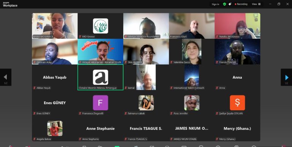Click the orange Ş avatar for Şadiye Şeyda
This screenshot has width=292, height=147.
pos(237,103)
